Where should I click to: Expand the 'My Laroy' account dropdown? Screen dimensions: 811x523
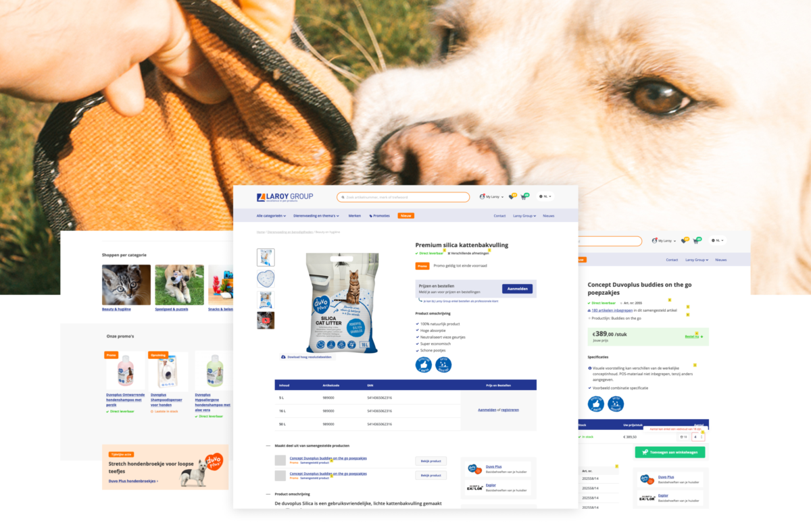pos(491,196)
